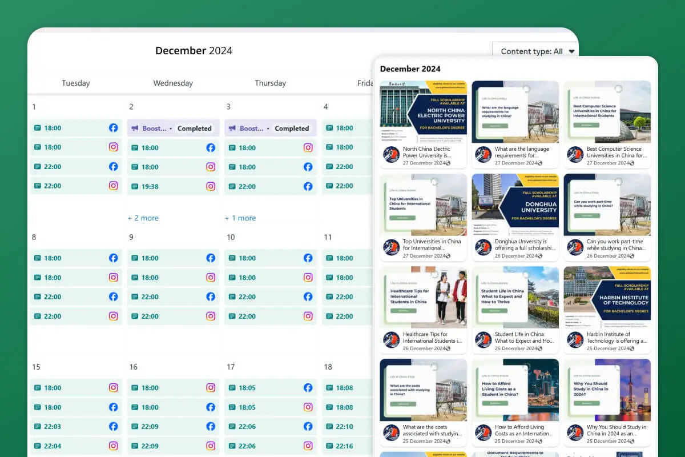Click the Instagram icon on the 22:04 post
The width and height of the screenshot is (685, 457).
(114, 446)
